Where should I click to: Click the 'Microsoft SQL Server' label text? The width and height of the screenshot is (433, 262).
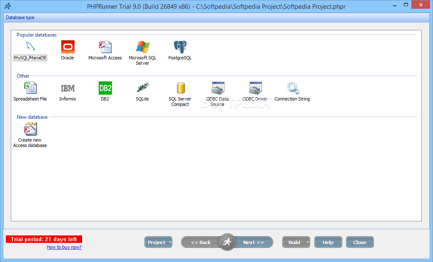[x=142, y=61]
